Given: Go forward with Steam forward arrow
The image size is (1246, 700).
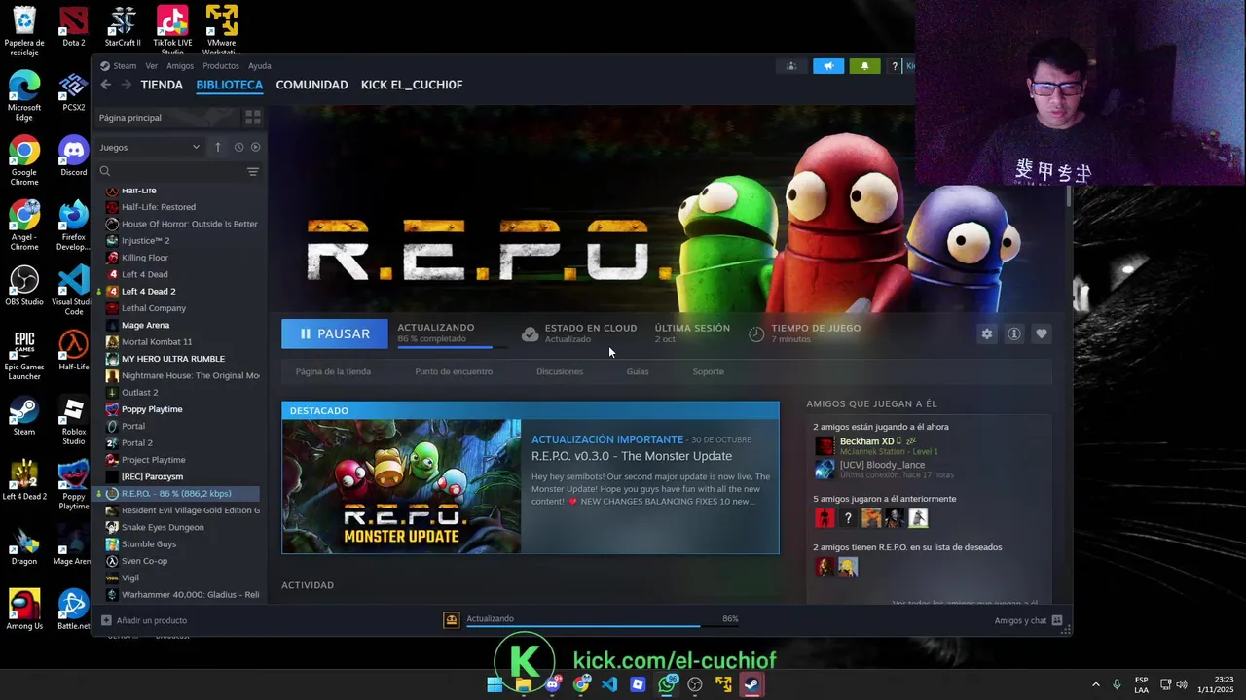Looking at the screenshot, I should pos(127,85).
